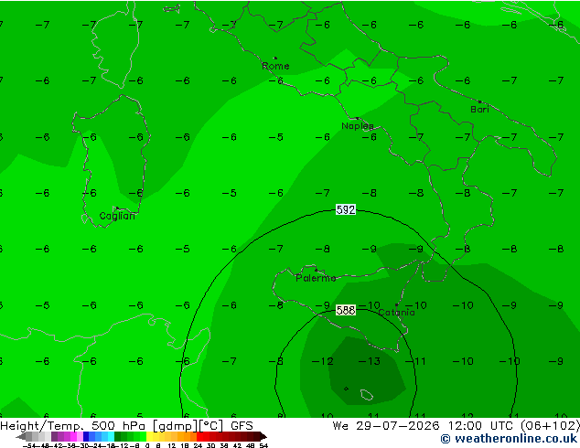Click the dark maroon right arrow end of legend

[x=263, y=436]
